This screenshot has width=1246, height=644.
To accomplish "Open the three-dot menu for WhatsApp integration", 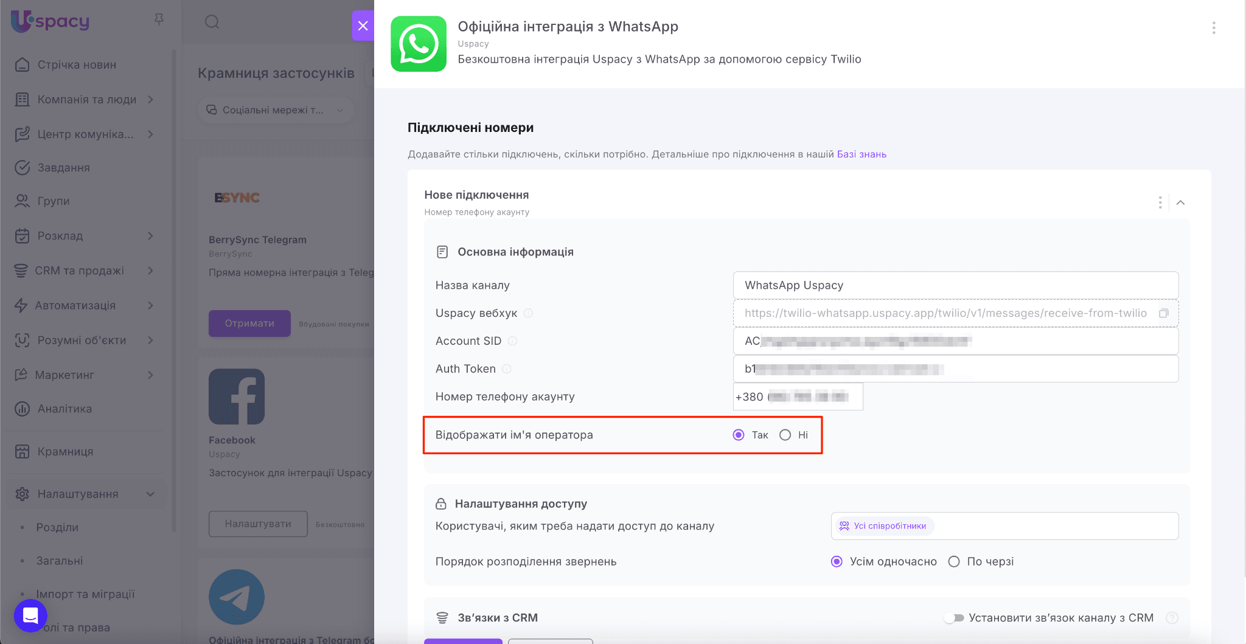I will click(x=1213, y=28).
